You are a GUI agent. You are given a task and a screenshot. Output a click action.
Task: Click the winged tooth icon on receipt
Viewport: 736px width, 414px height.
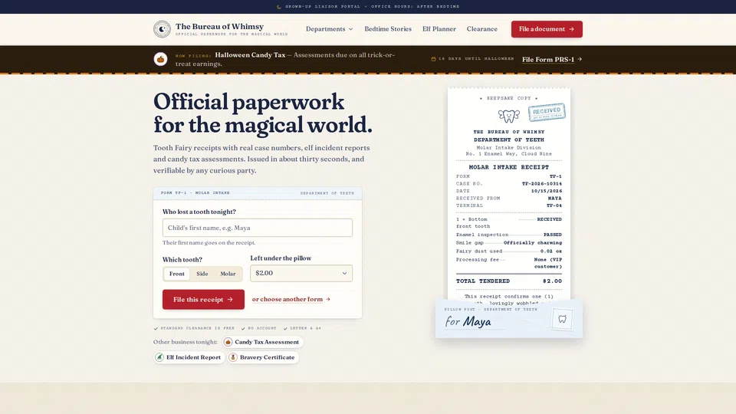pyautogui.click(x=509, y=116)
